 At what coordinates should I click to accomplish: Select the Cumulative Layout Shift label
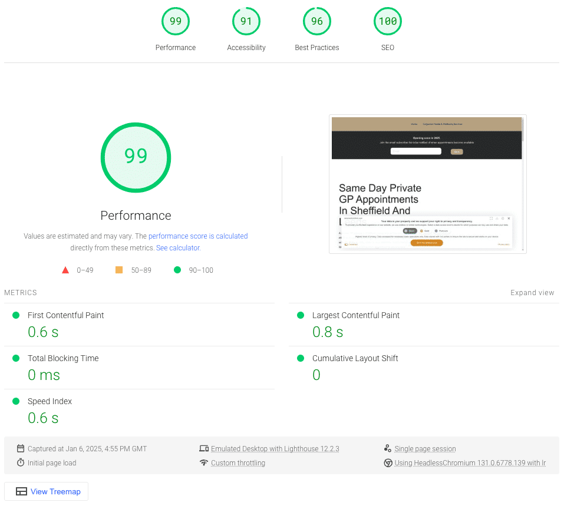[355, 358]
